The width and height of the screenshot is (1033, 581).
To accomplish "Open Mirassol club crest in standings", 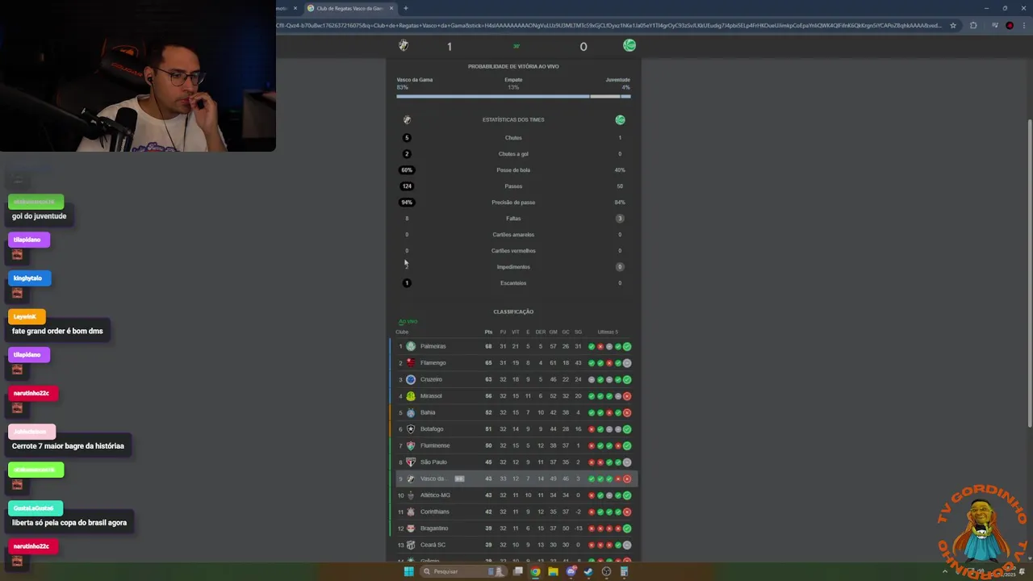I will (x=411, y=396).
